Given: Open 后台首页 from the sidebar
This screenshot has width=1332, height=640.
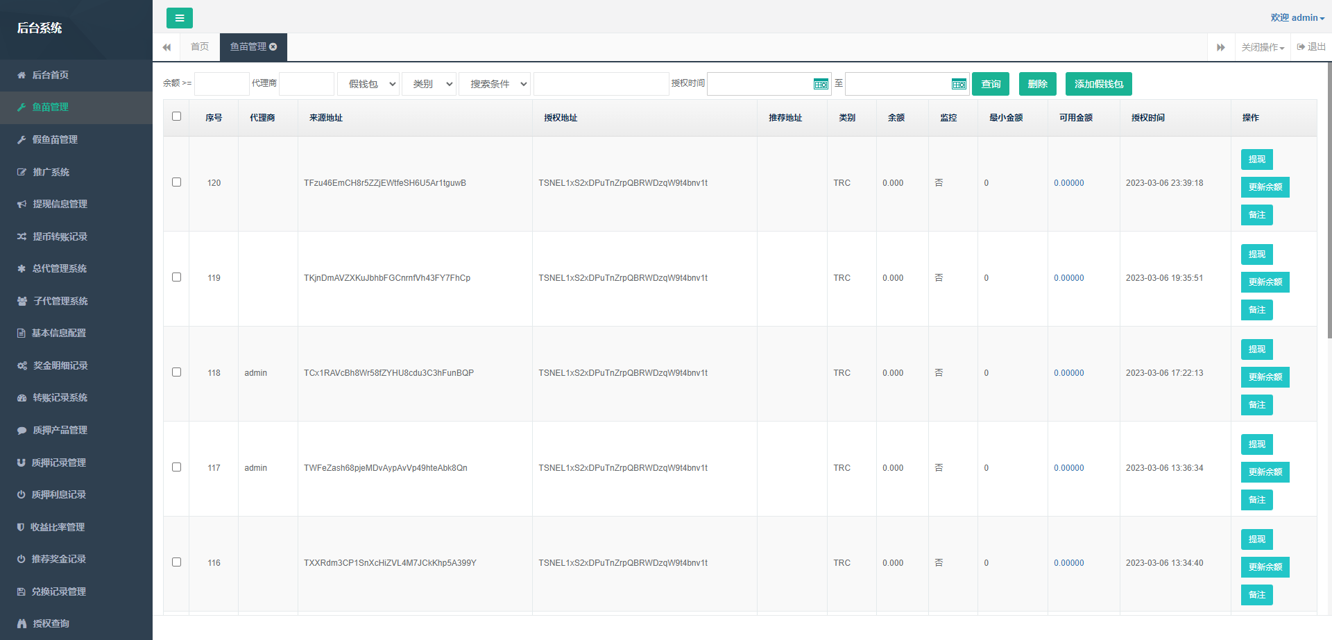Looking at the screenshot, I should coord(50,75).
